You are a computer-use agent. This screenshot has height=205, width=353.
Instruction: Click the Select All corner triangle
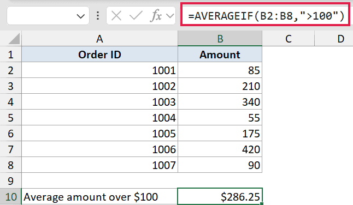tap(14, 39)
